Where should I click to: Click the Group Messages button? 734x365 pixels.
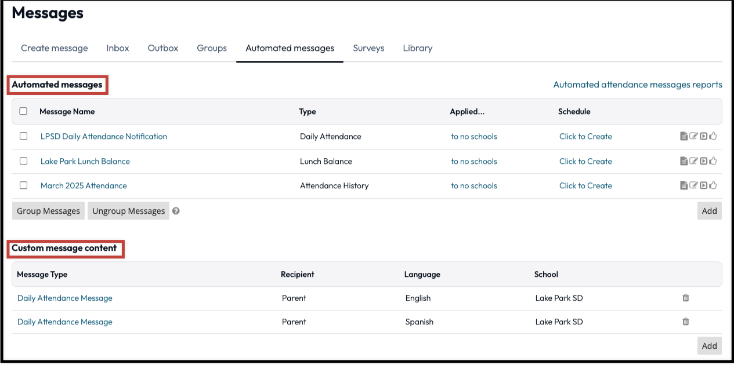click(x=48, y=211)
